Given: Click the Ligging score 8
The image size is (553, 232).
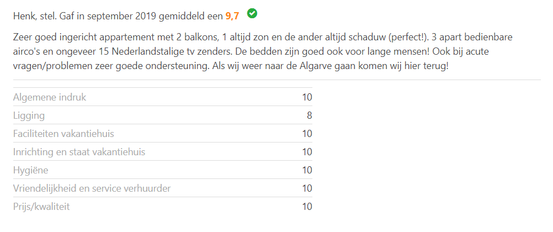Looking at the screenshot, I should click(x=309, y=115).
